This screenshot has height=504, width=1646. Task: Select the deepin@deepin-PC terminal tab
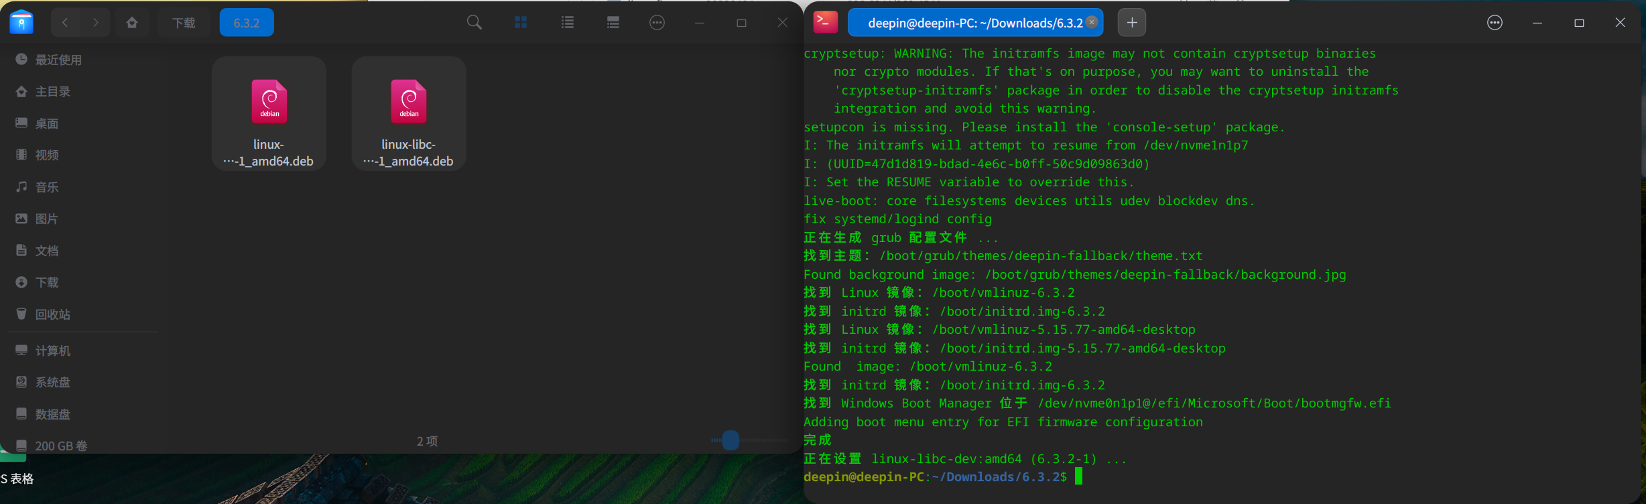[975, 23]
